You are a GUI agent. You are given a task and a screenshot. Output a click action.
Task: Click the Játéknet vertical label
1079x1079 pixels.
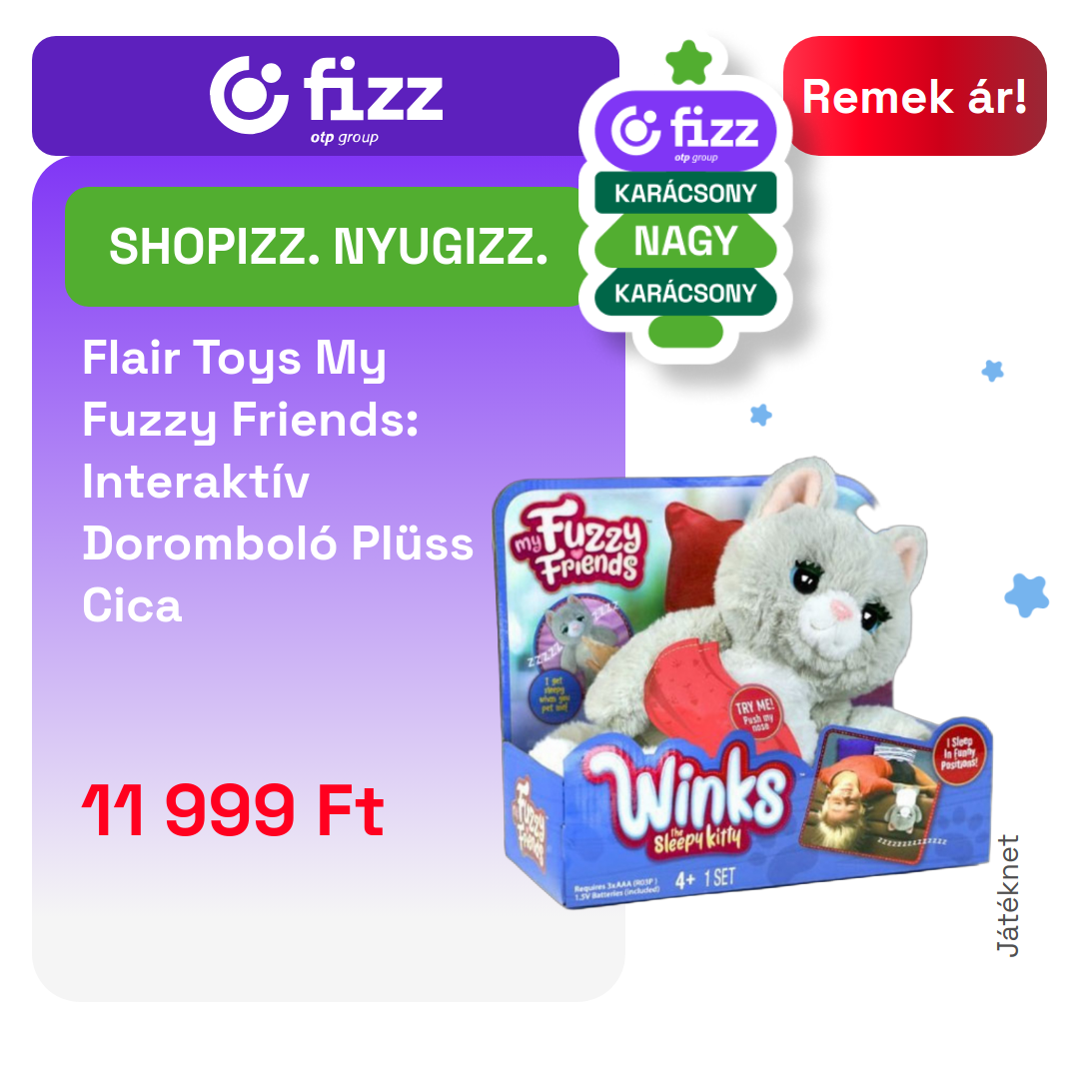(1007, 895)
